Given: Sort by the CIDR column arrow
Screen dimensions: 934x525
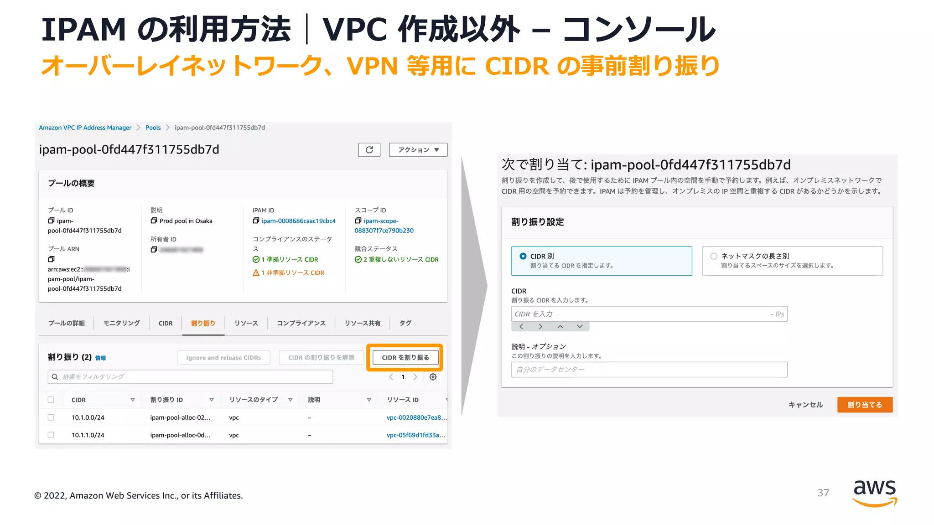Looking at the screenshot, I should pos(133,400).
